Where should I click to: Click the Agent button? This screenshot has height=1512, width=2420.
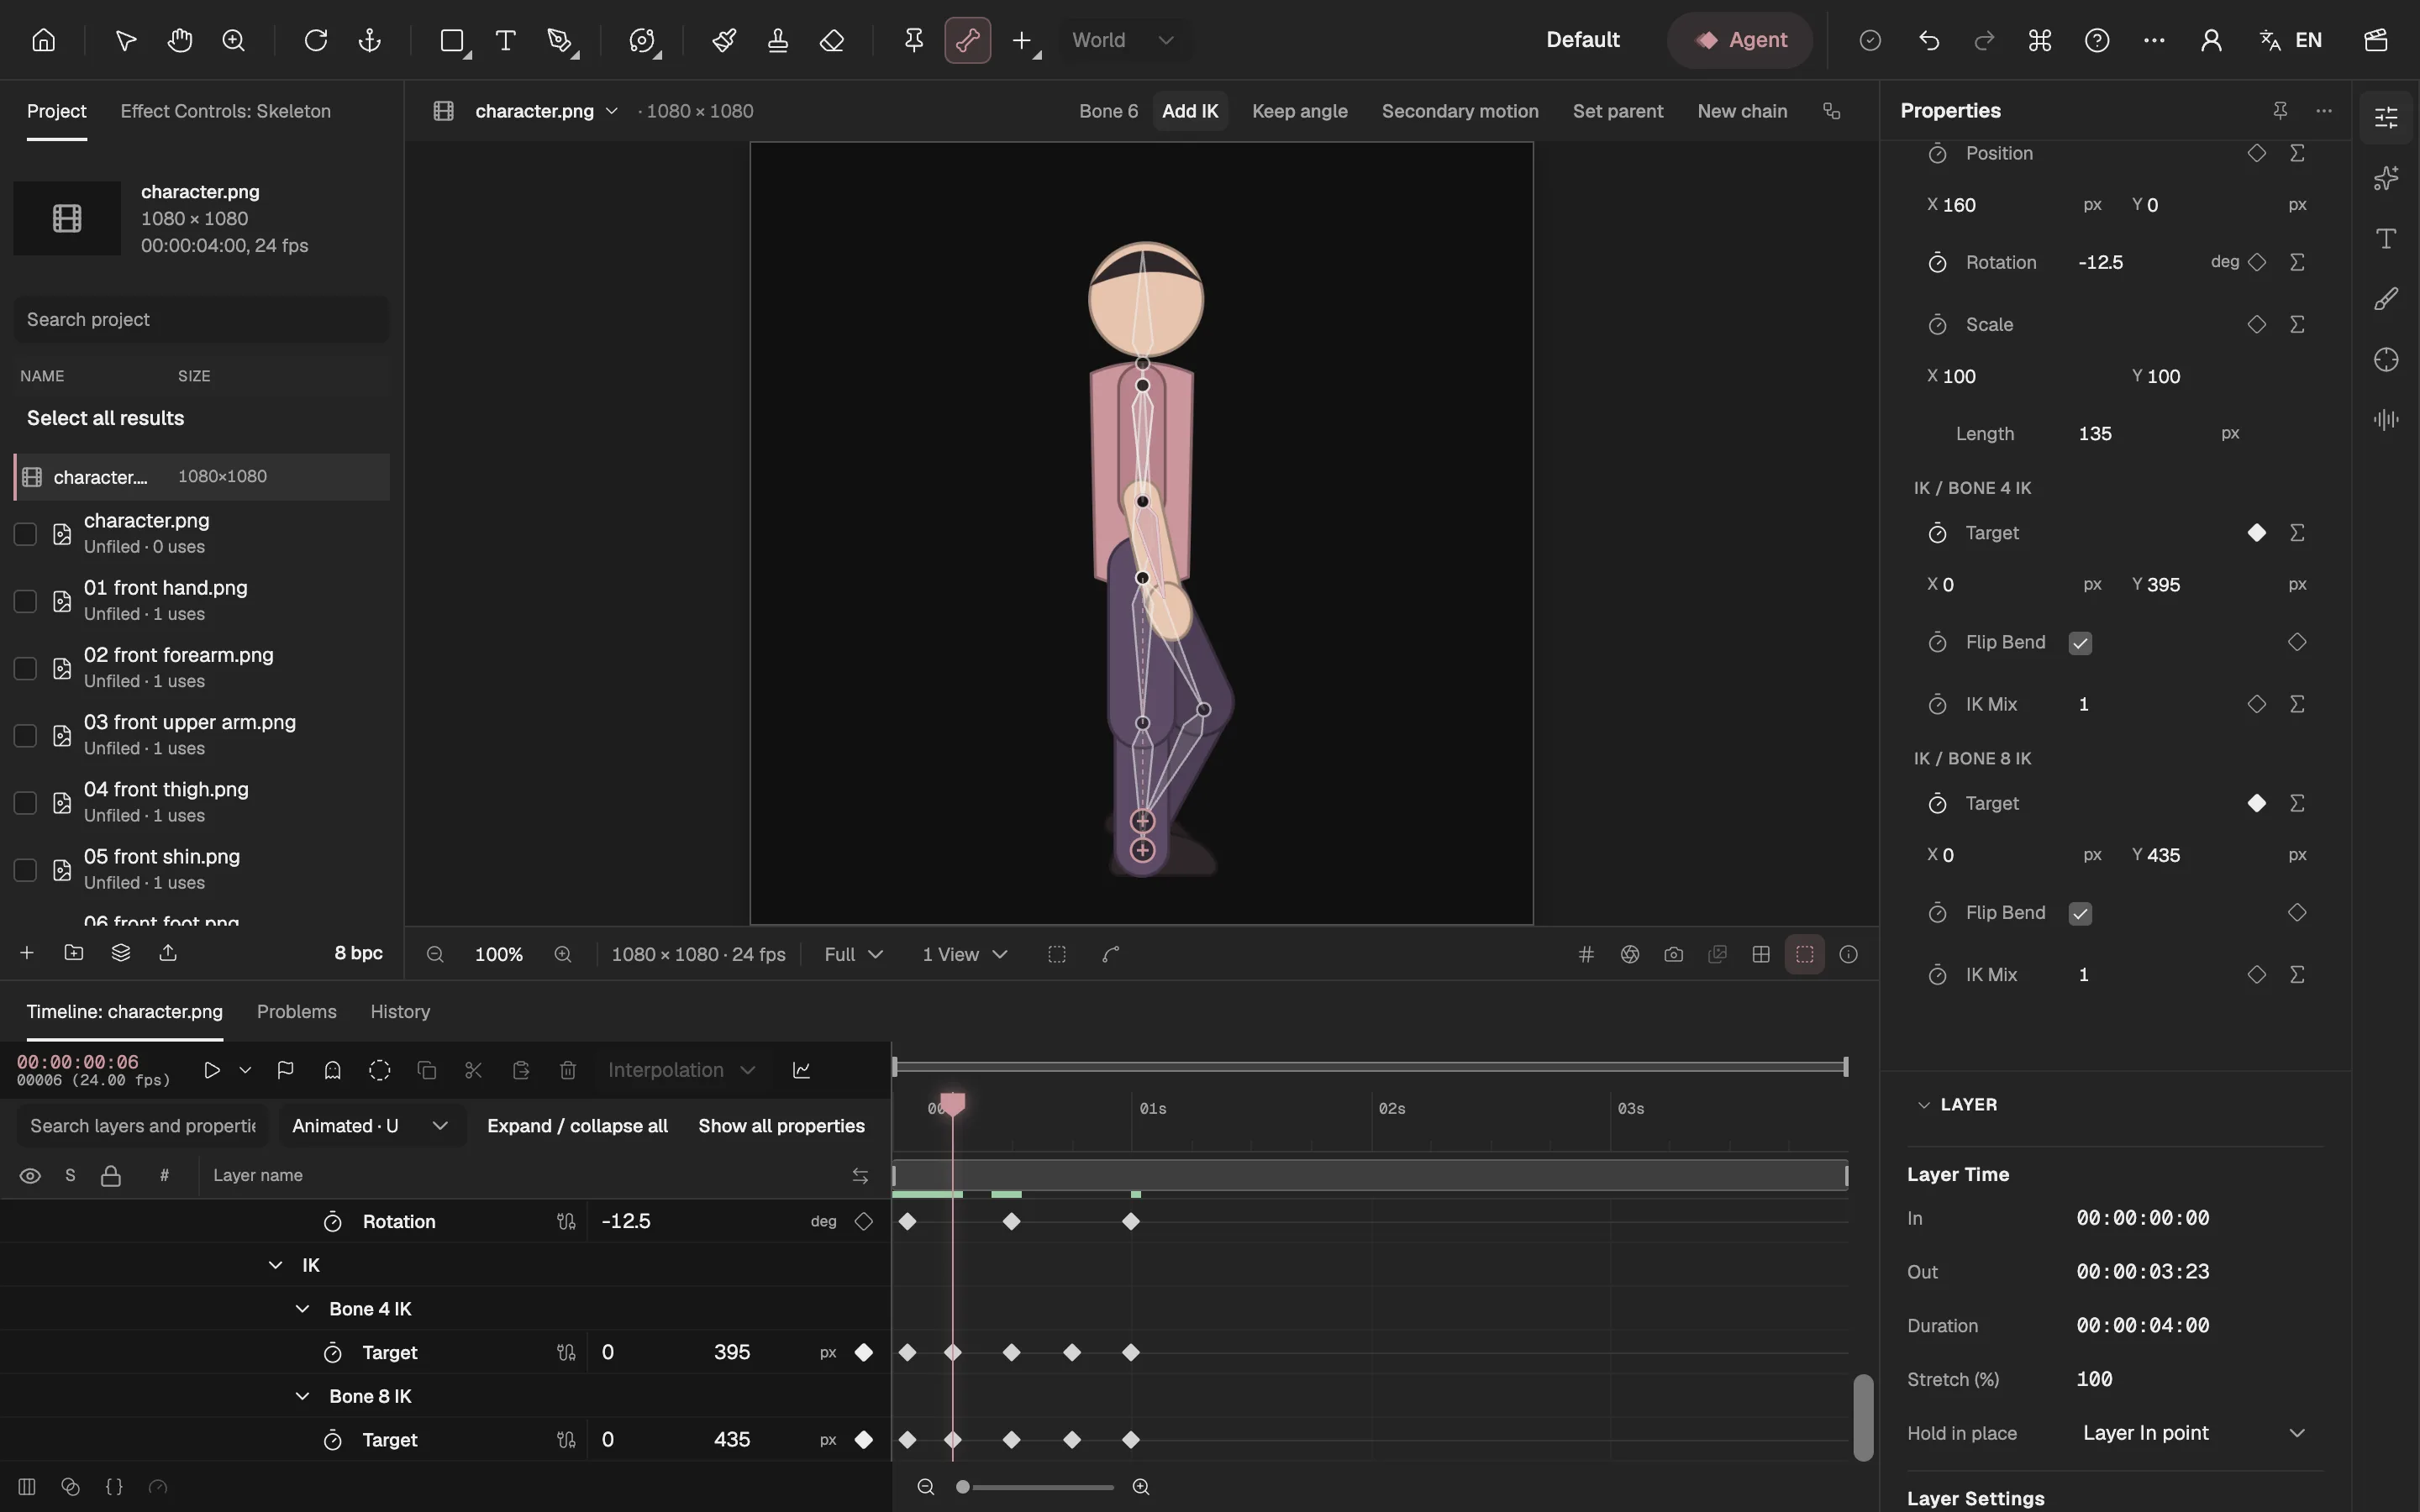(x=1740, y=40)
